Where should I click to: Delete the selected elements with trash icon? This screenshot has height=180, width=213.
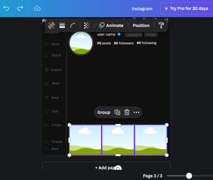[127, 112]
